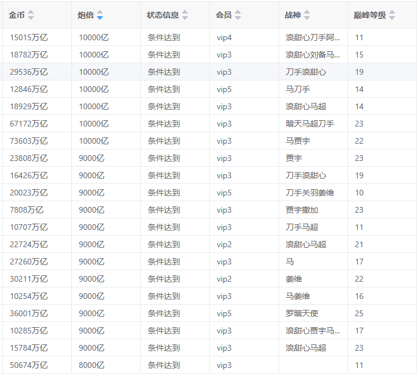Click the 8000亿 cell in 炮倍 column
Screen dimensions: 417x380
pos(92,365)
